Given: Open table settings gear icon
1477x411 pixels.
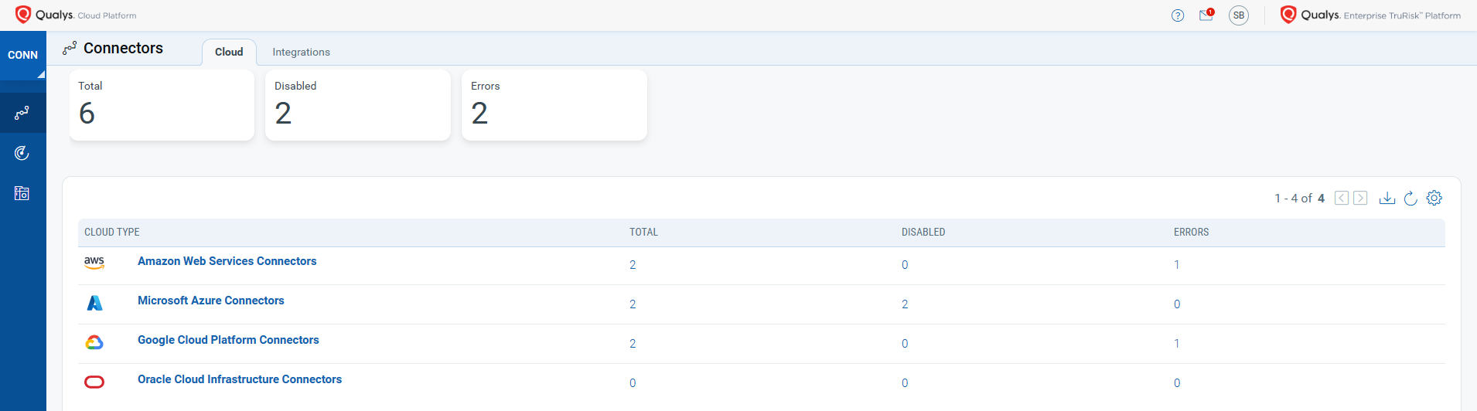Looking at the screenshot, I should point(1434,199).
